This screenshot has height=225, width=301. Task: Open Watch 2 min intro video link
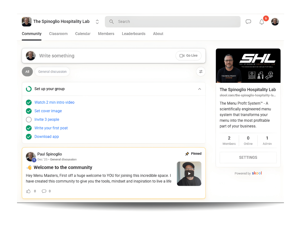(54, 102)
